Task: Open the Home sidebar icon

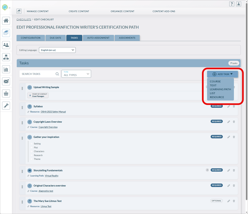Action: pos(6,21)
